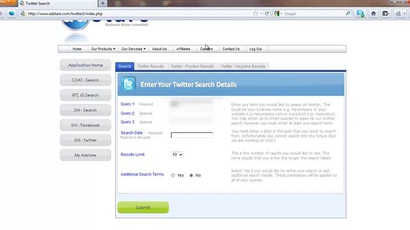The image size is (410, 230).
Task: Click the magnifier in Google search box
Action: pyautogui.click(x=348, y=13)
